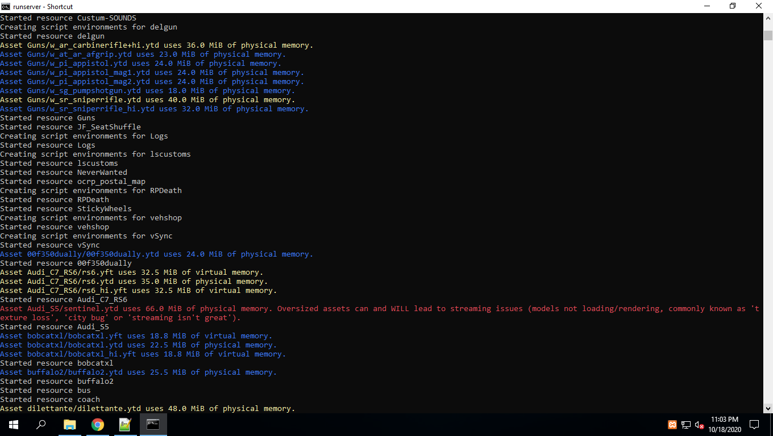Click the 'Started resource Audi_S5' line
This screenshot has height=436, width=773.
(x=55, y=327)
